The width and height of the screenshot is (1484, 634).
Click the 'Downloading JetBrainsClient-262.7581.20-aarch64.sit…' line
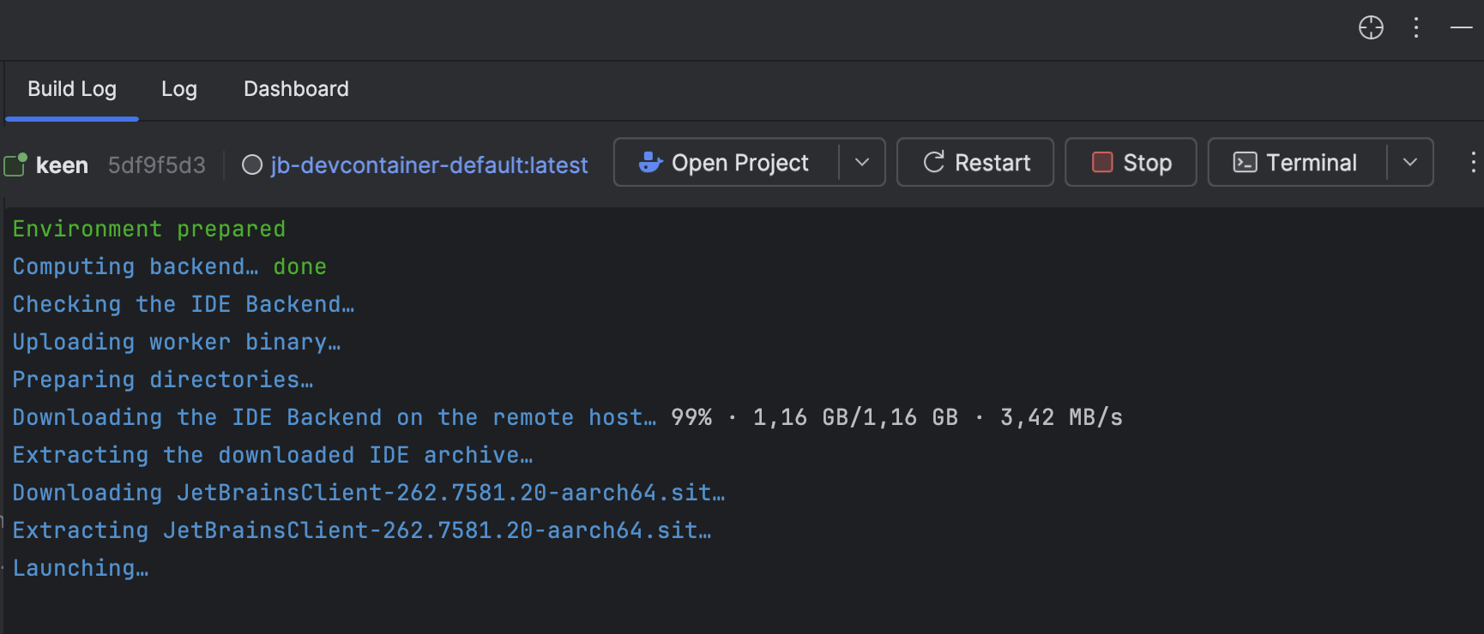tap(369, 493)
